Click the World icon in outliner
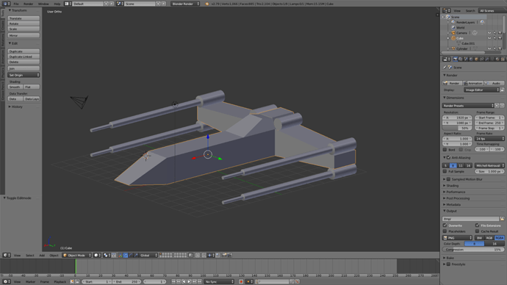The height and width of the screenshot is (285, 507). (453, 27)
